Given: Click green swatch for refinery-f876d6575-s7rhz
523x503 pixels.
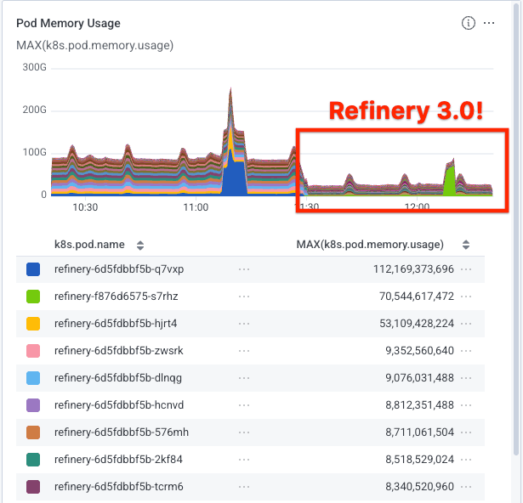Looking at the screenshot, I should click(33, 297).
